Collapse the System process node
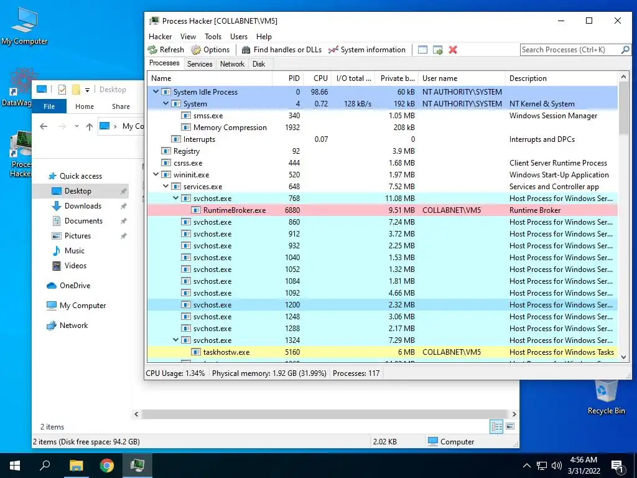This screenshot has width=637, height=478. point(165,104)
